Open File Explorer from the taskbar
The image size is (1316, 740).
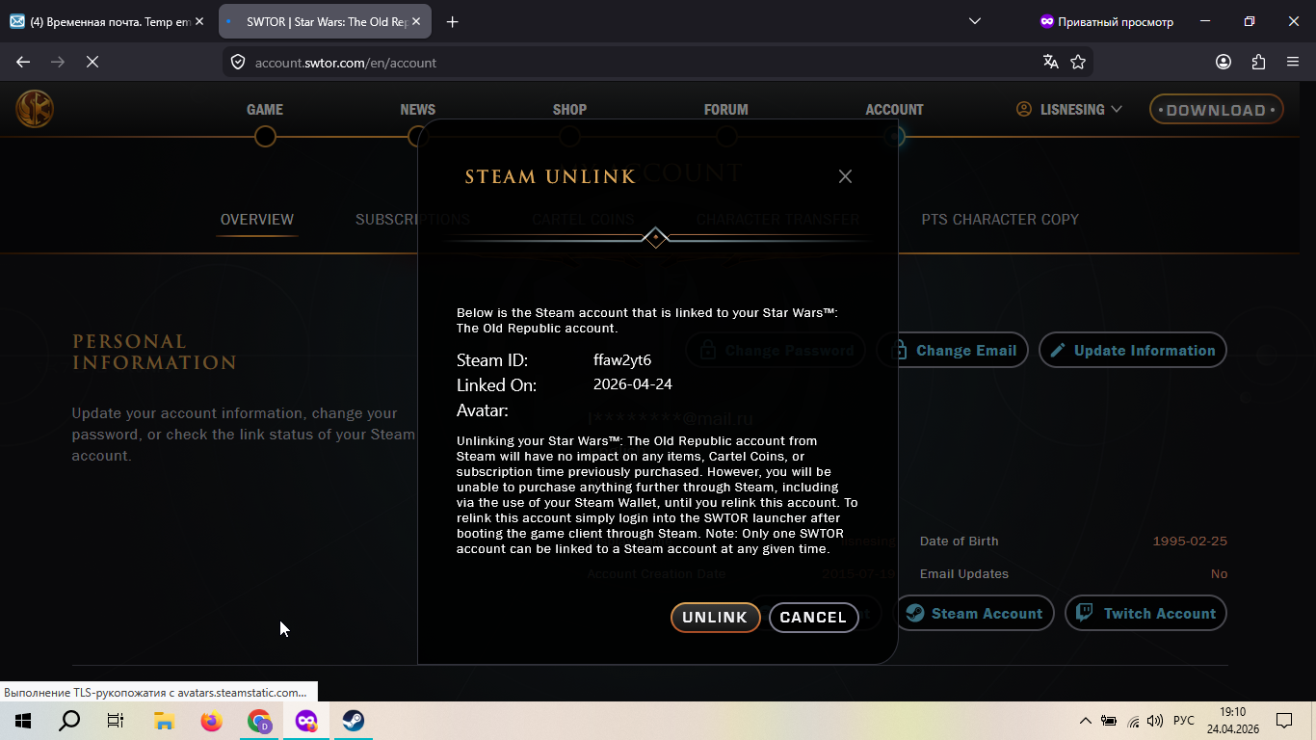coord(164,721)
